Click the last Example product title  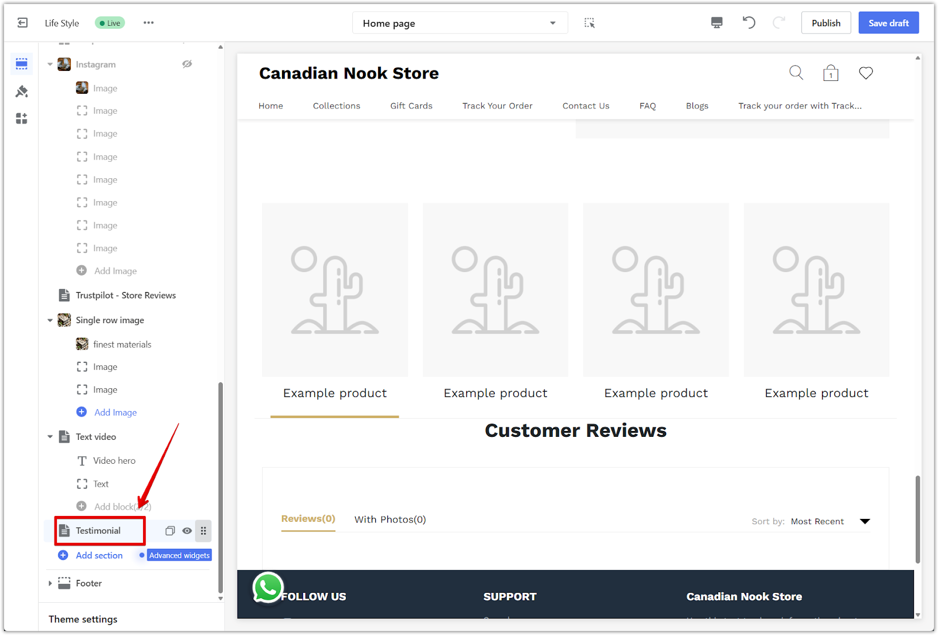[x=817, y=393]
